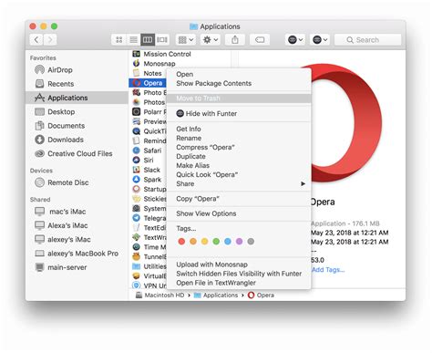This screenshot has width=432, height=353.
Task: Expand the Share submenu
Action: click(x=239, y=183)
